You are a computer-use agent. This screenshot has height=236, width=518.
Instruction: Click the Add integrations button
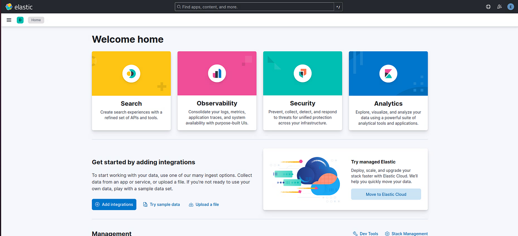tap(114, 204)
